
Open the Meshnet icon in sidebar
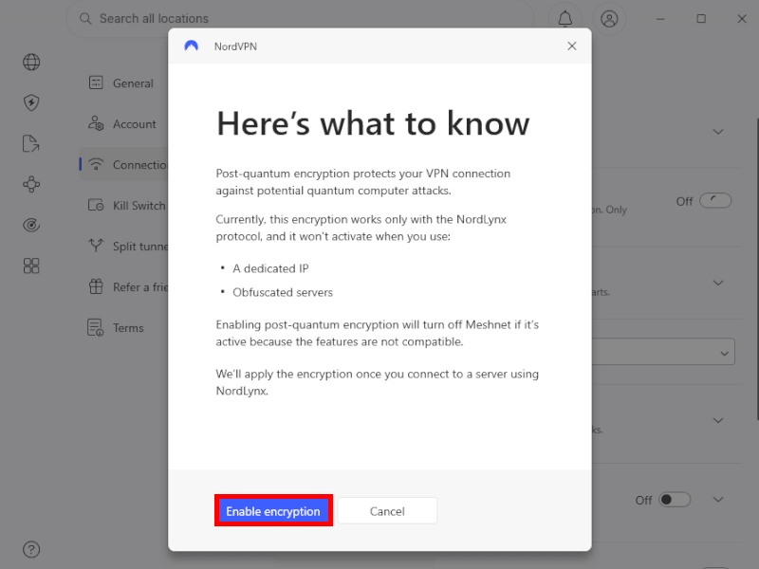[x=31, y=184]
